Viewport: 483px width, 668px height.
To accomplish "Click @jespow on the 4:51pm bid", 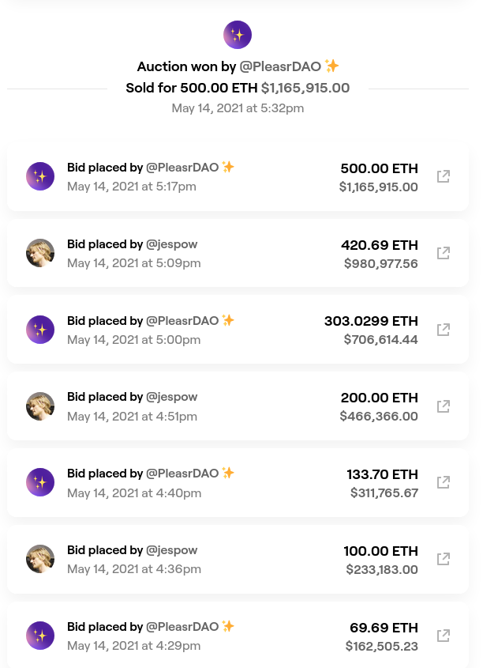I will [x=172, y=397].
